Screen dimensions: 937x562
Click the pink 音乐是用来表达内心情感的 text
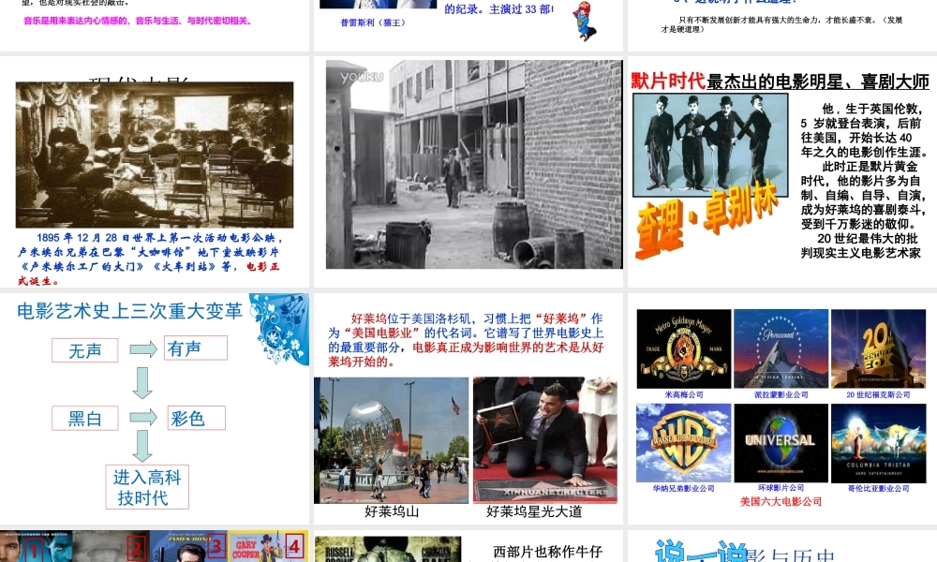138,21
